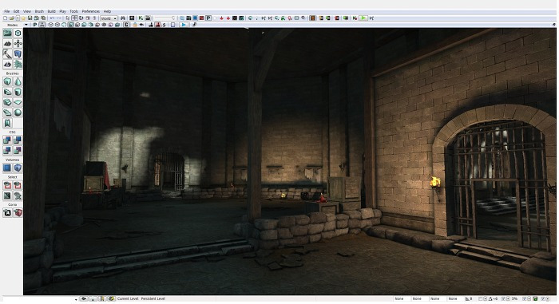Image resolution: width=559 pixels, height=304 pixels.
Task: Enable Lit view mode in viewport toolbar
Action: 70,25
